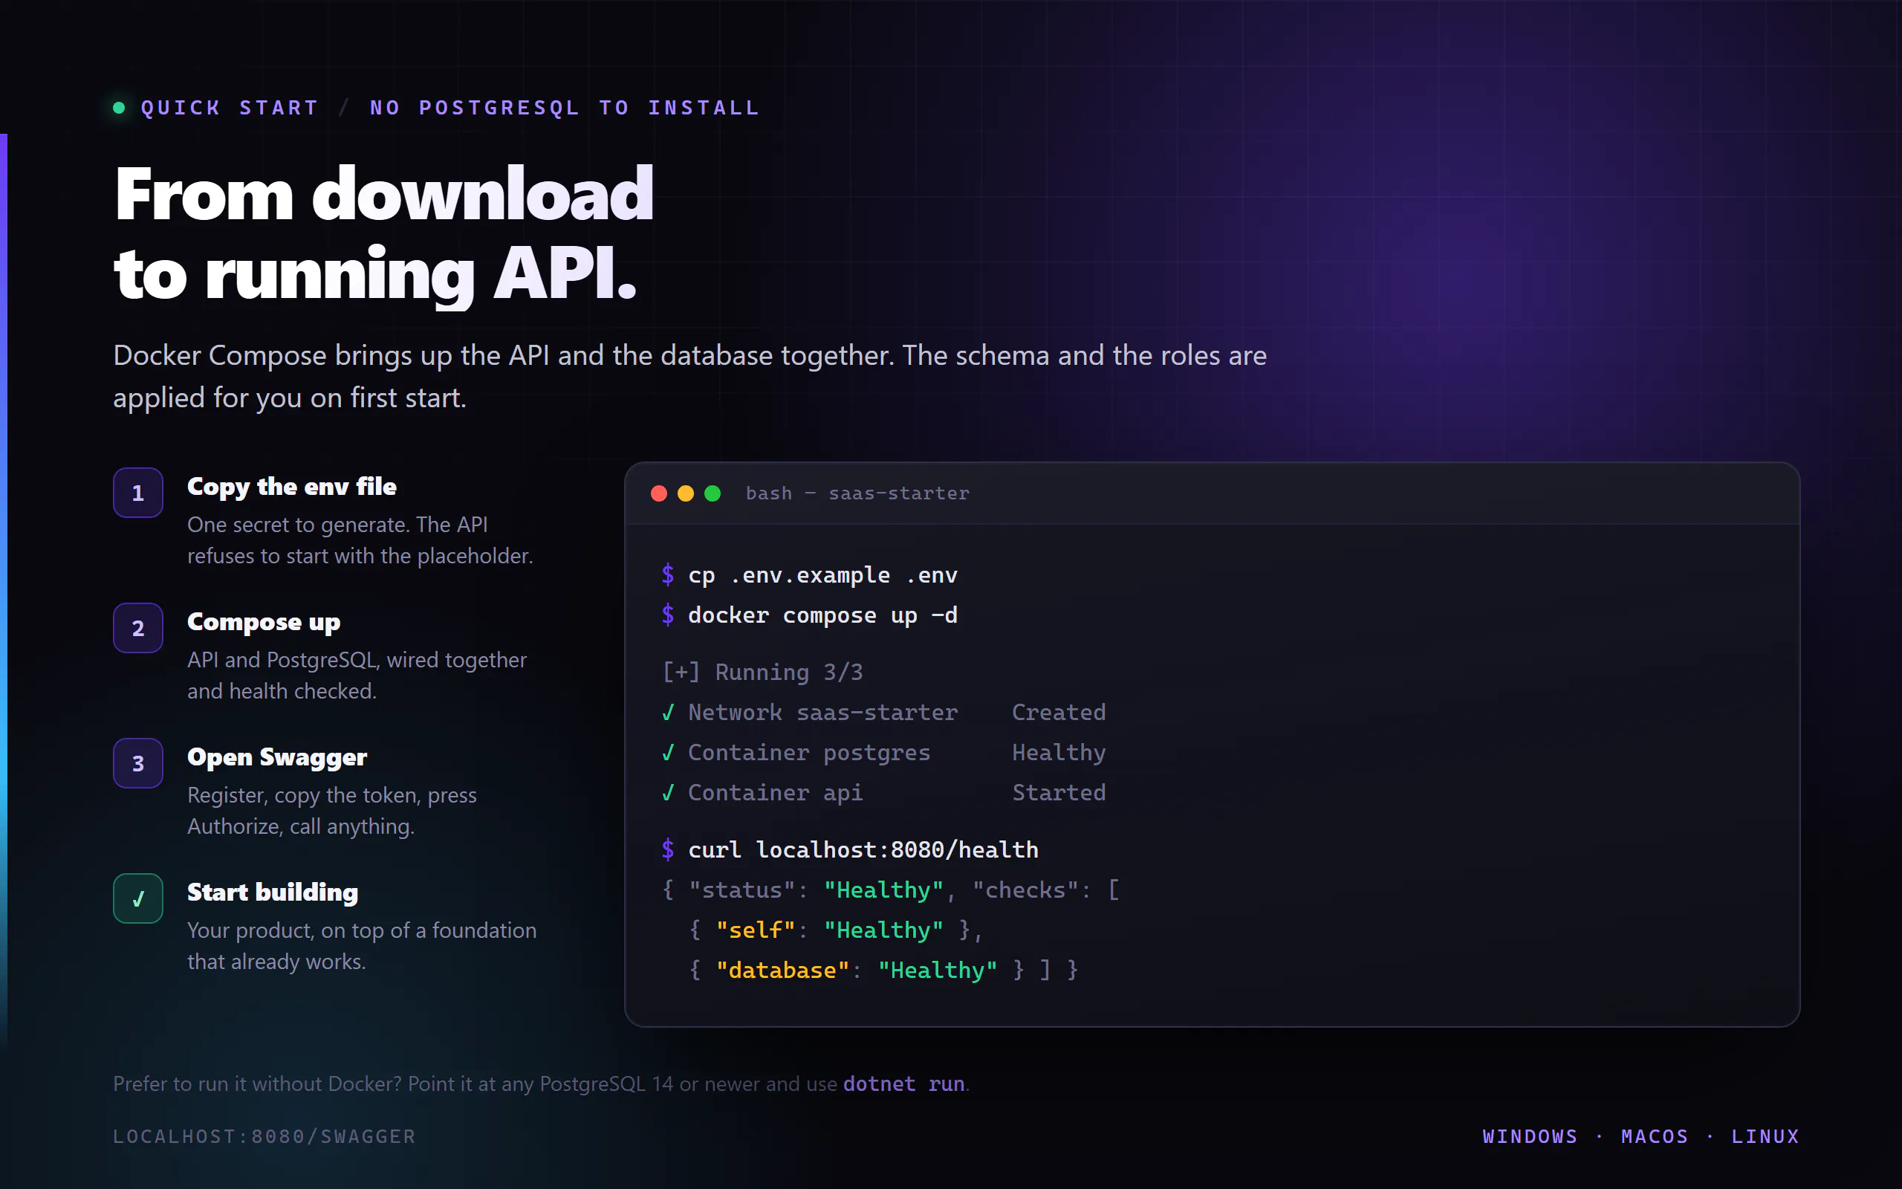The width and height of the screenshot is (1902, 1189).
Task: Click the dollar prompt before cp .env.example
Action: (x=668, y=575)
